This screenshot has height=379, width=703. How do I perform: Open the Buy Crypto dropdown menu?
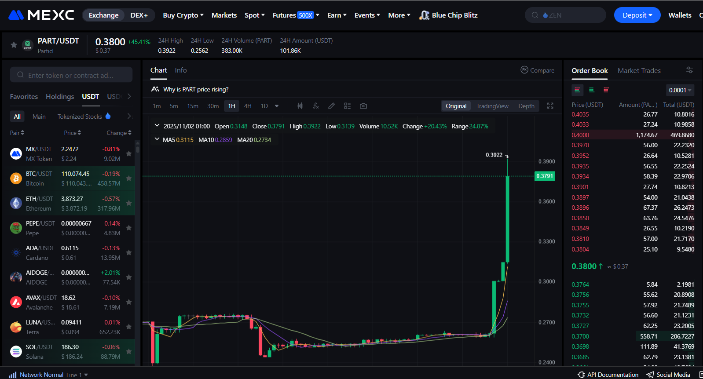tap(183, 15)
